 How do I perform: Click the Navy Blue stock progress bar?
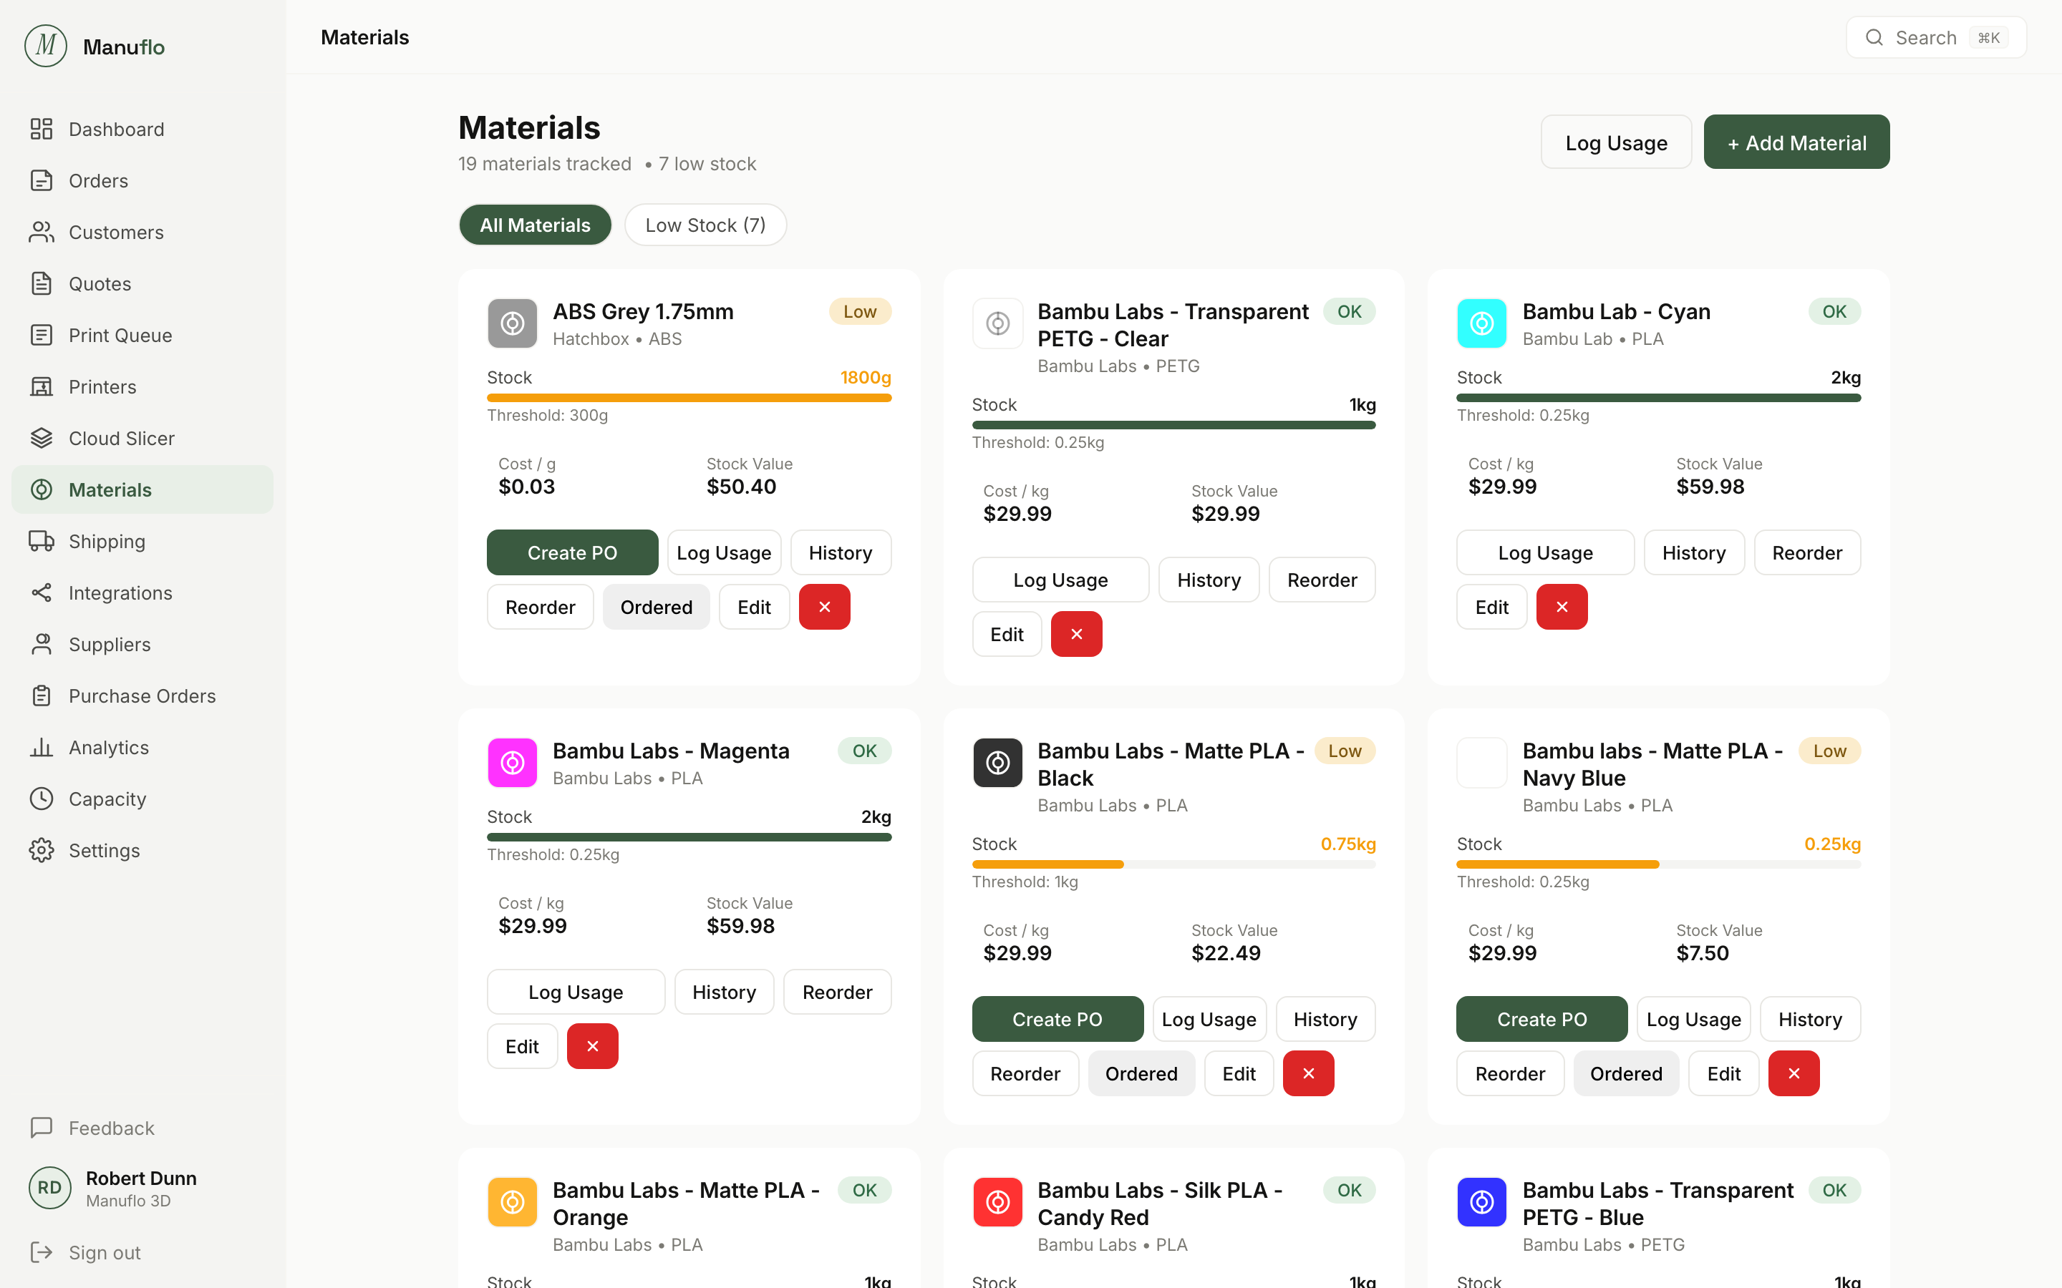point(1658,864)
